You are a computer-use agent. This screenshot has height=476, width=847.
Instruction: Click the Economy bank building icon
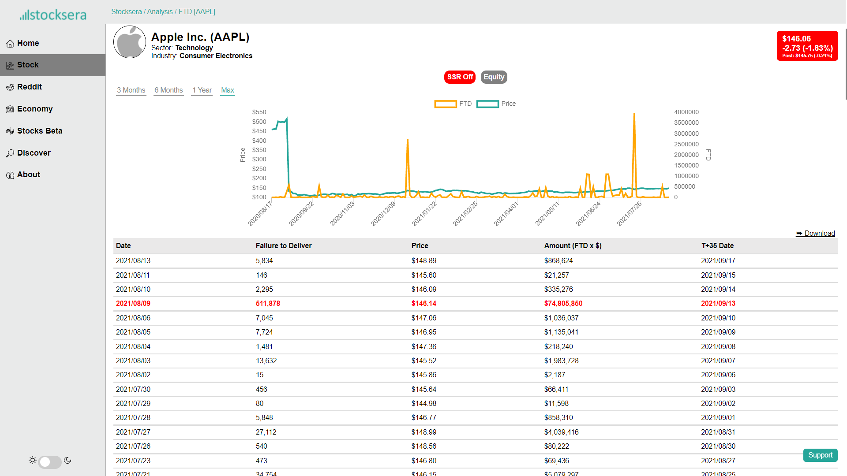[x=10, y=109]
